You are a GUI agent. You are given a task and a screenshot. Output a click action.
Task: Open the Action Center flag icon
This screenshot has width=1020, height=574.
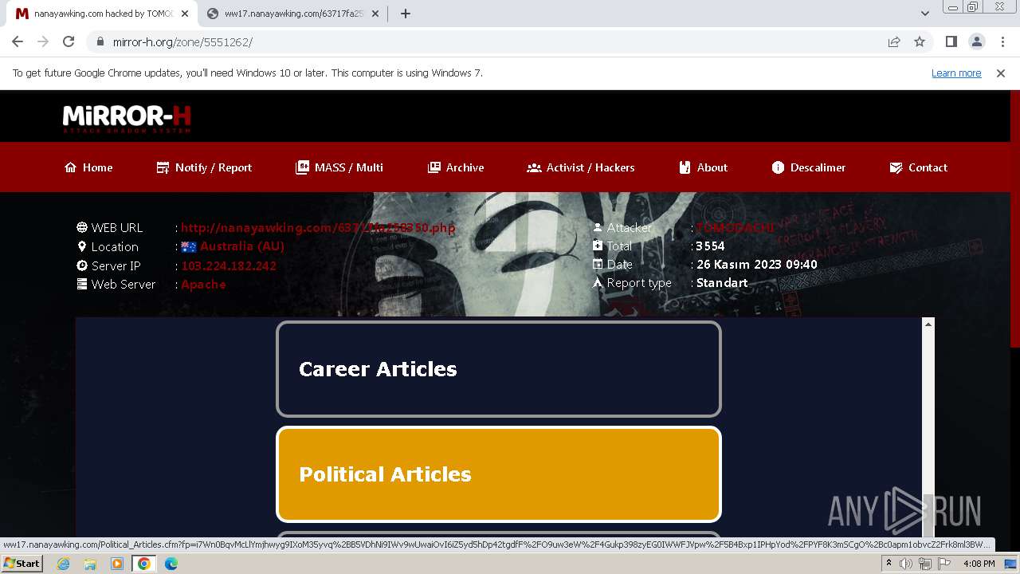pyautogui.click(x=944, y=564)
